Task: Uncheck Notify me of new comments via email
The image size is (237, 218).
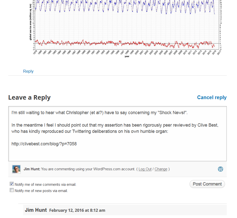Action: 12,184
